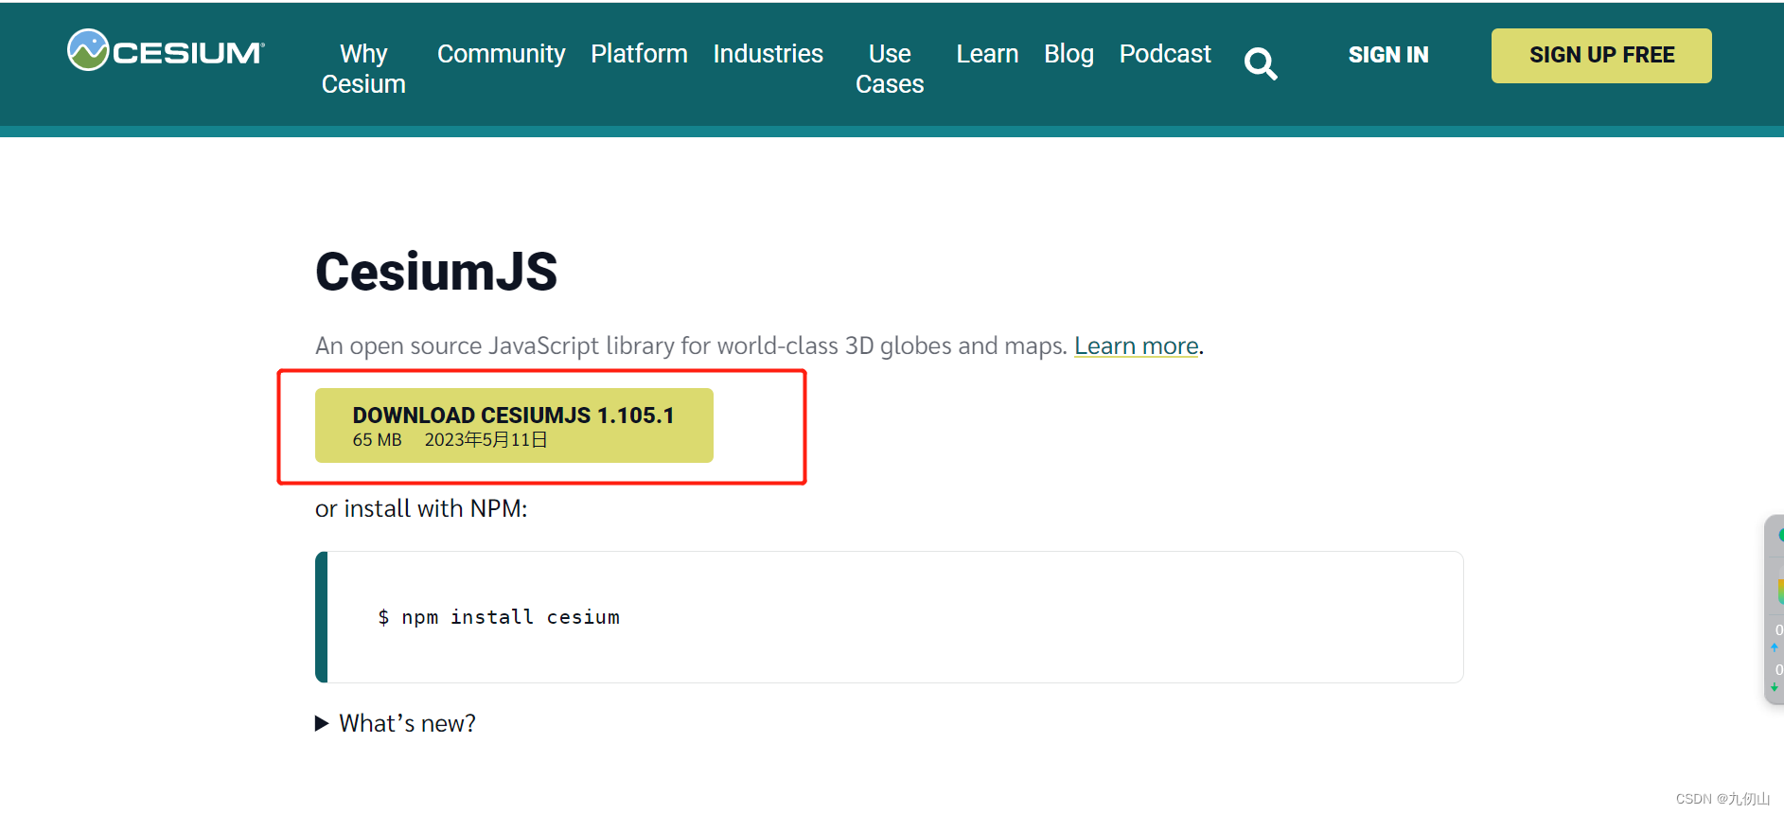Screen dimensions: 1784x814
Task: Open the Community menu item
Action: [501, 54]
